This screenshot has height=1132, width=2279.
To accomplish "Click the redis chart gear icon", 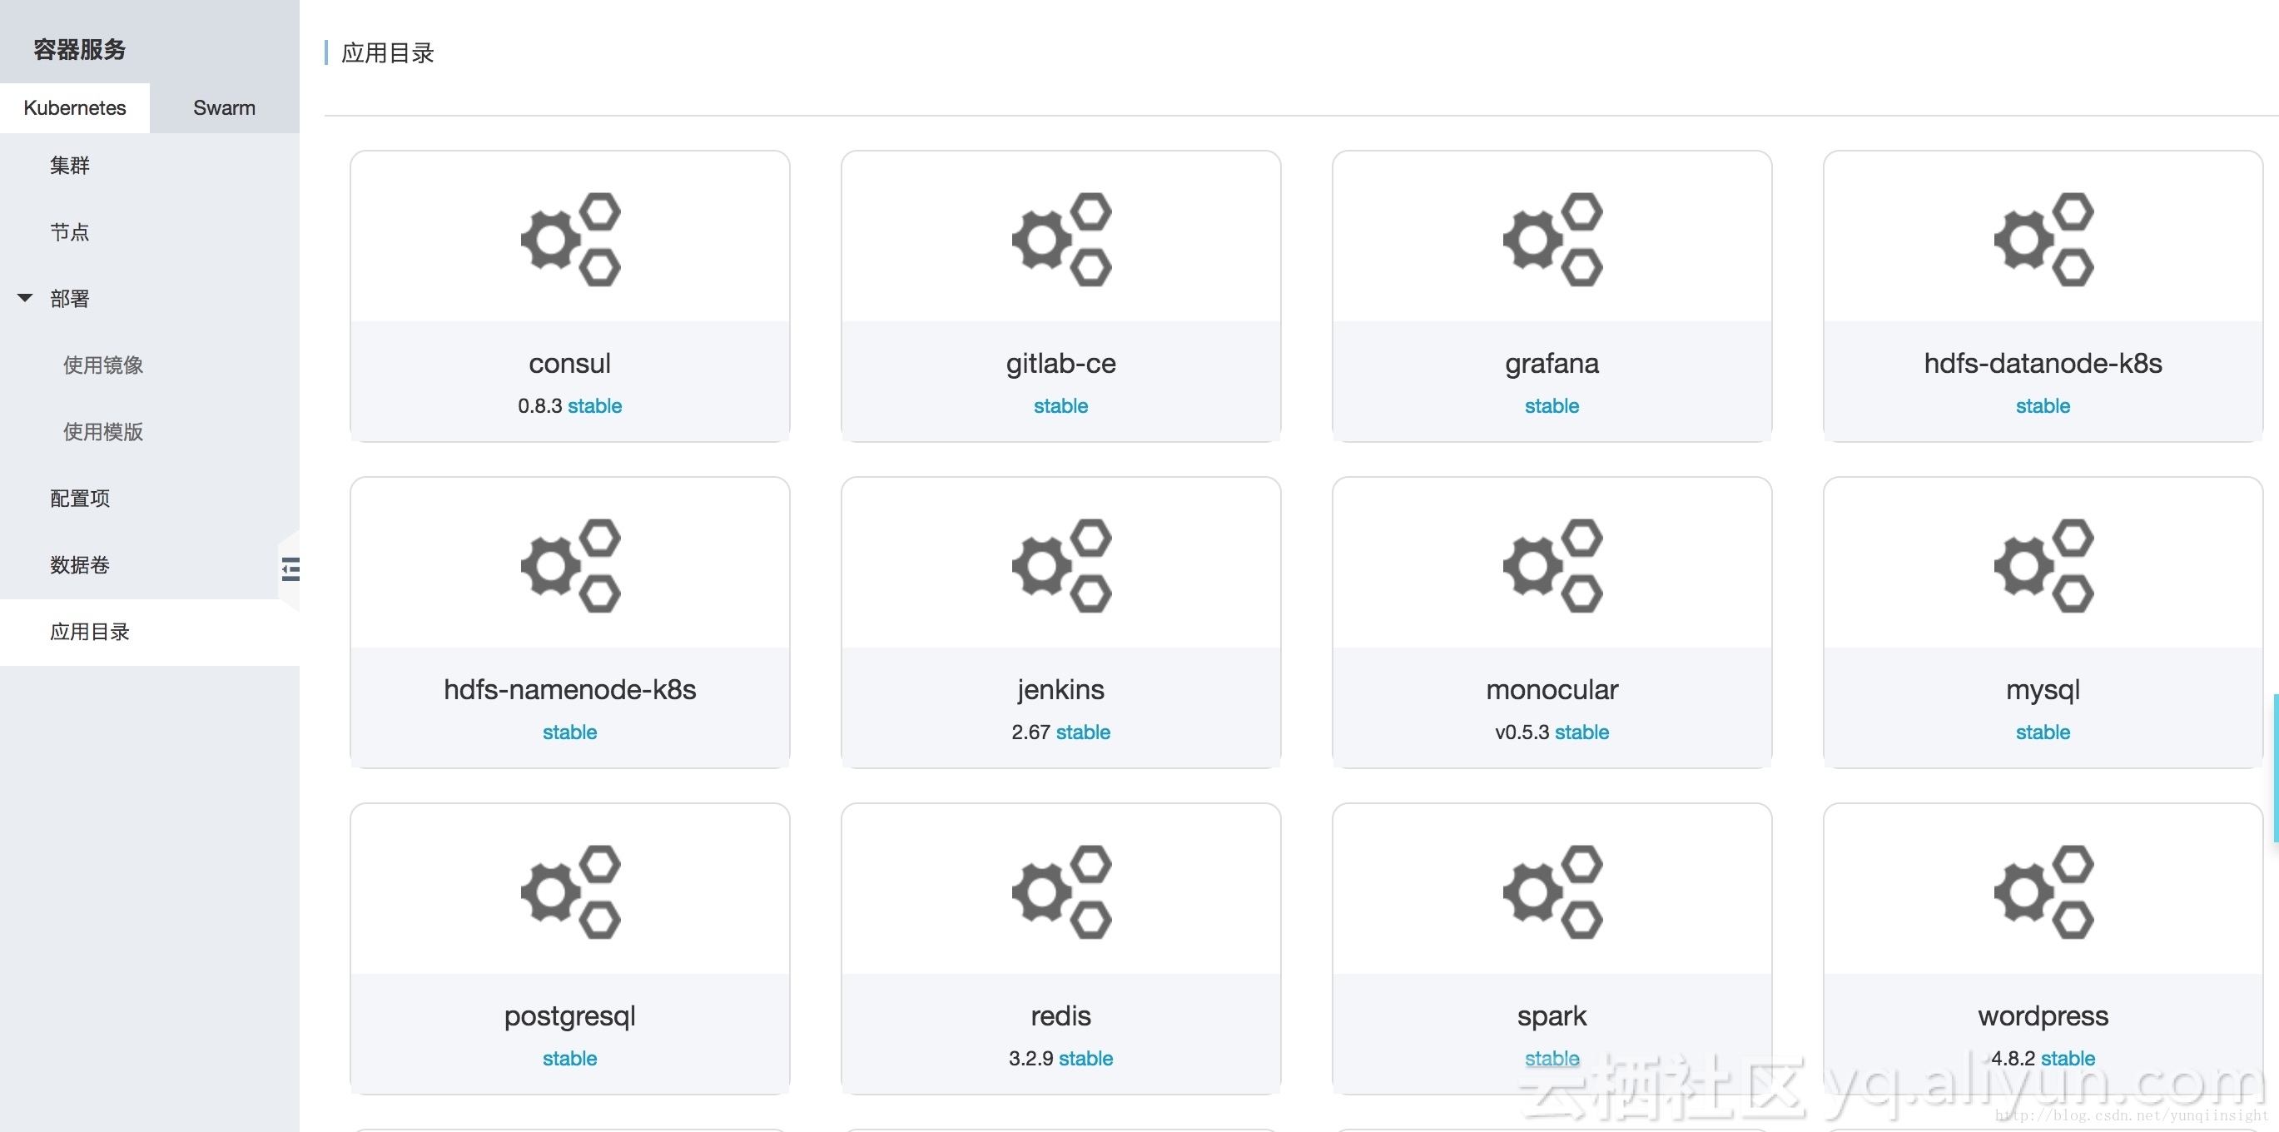I will click(1061, 891).
